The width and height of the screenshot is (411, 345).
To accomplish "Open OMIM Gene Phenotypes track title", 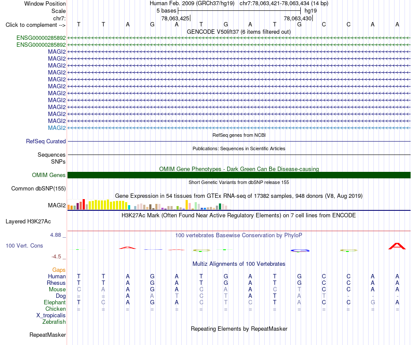I will (x=239, y=169).
